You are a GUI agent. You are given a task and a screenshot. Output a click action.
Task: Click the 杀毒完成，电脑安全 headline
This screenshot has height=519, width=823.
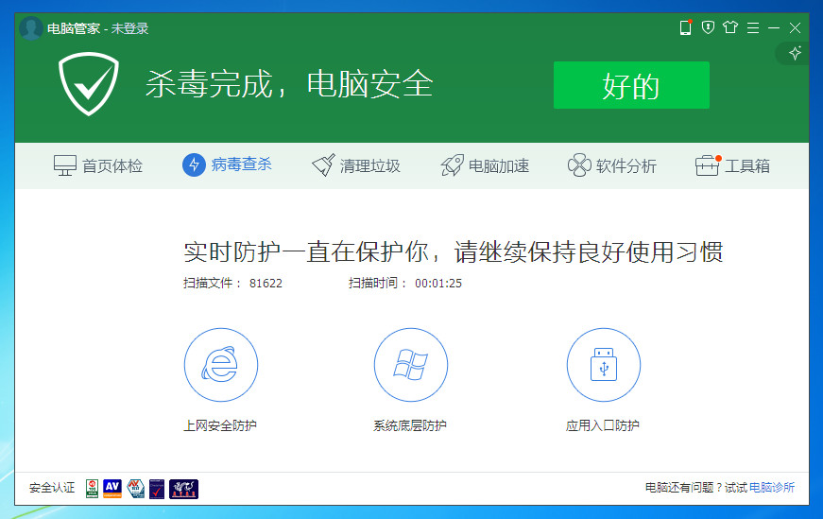coord(289,84)
